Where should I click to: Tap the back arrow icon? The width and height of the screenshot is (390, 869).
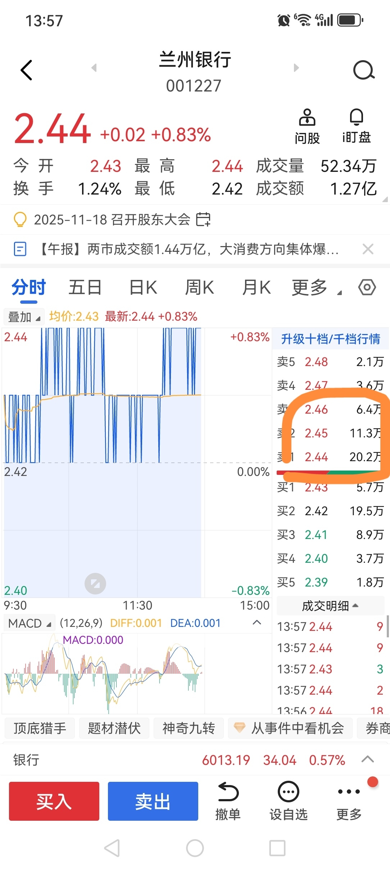tap(27, 70)
